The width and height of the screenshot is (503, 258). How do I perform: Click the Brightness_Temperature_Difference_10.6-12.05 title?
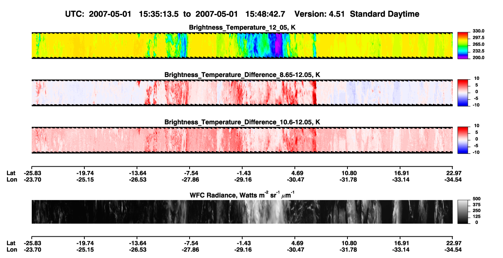click(x=242, y=122)
